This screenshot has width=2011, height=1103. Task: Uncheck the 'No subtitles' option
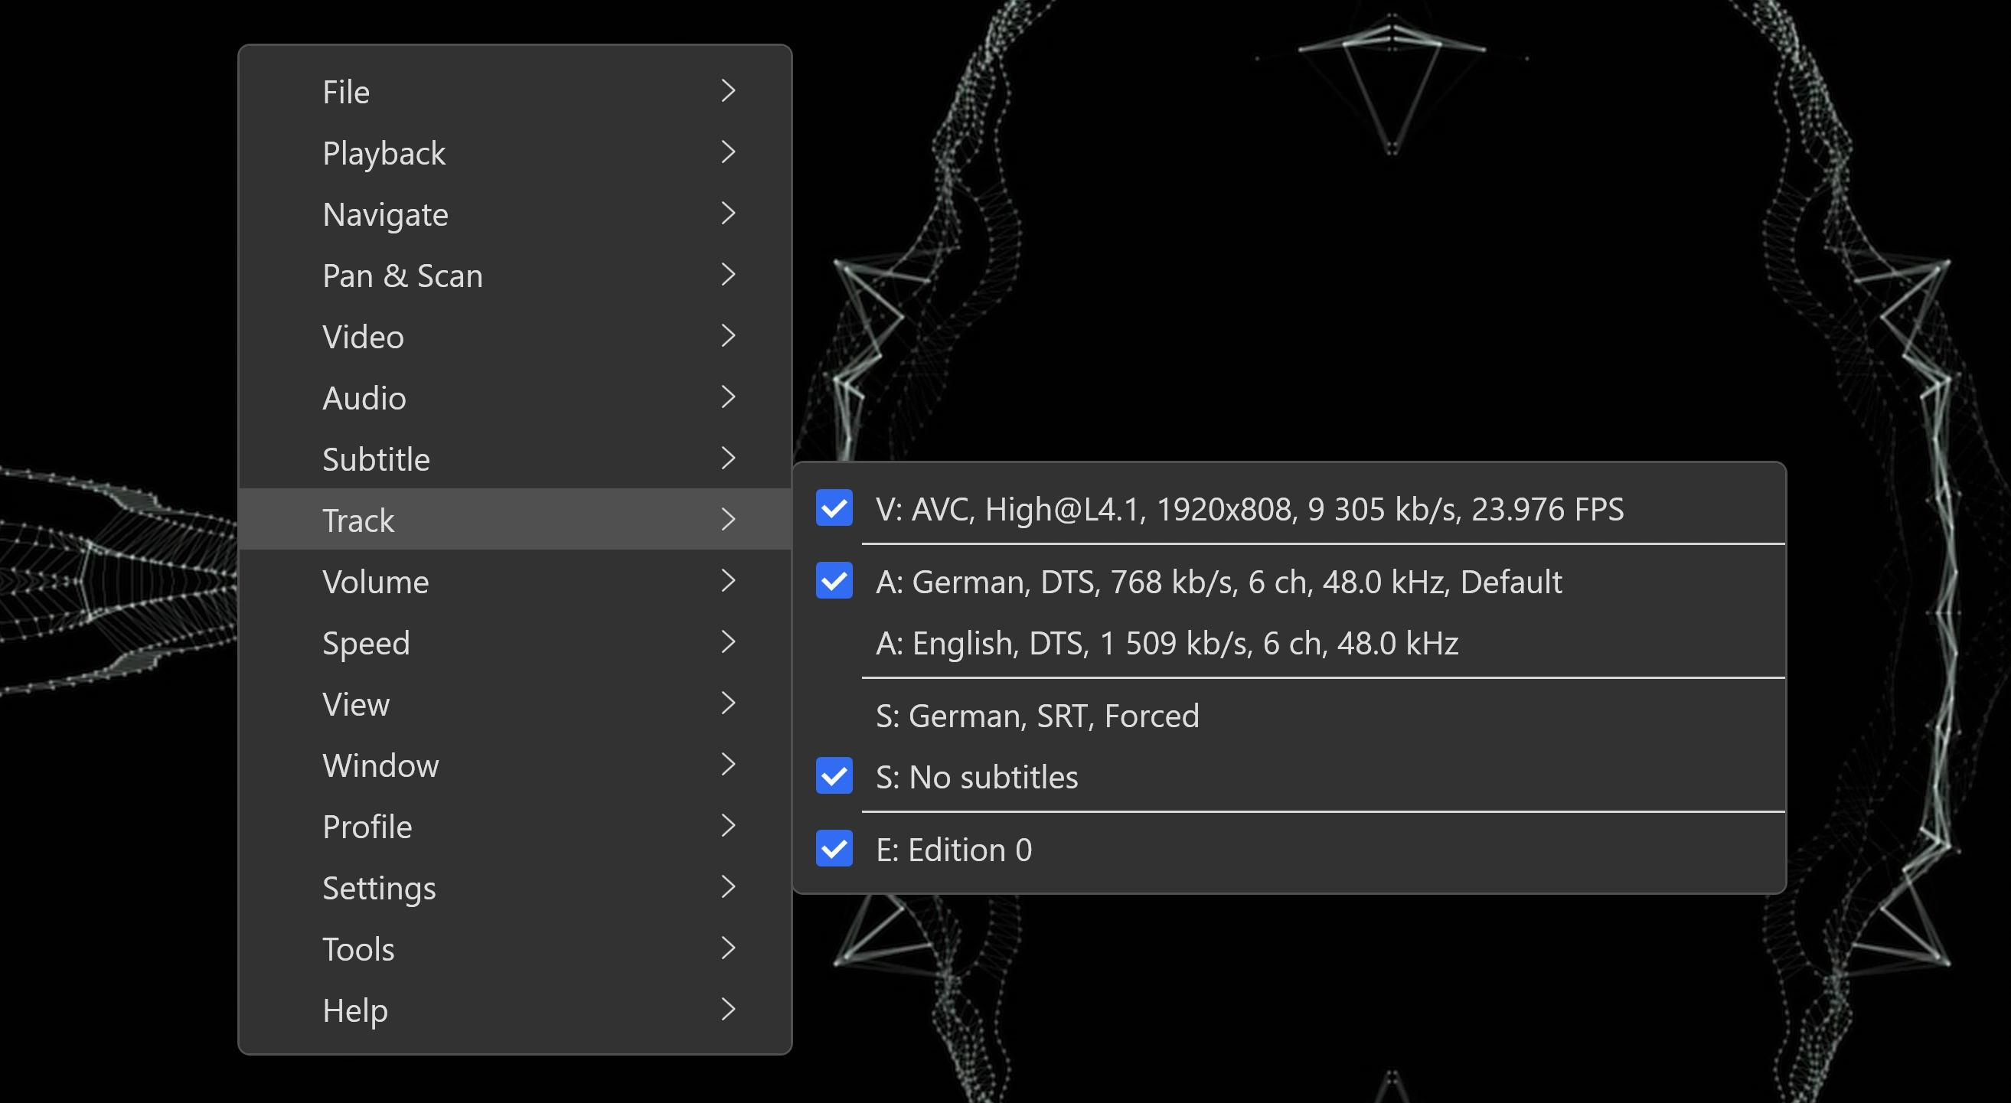(834, 776)
